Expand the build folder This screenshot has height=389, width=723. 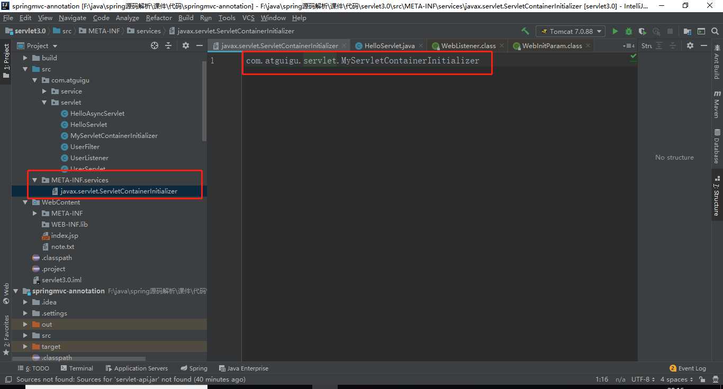point(25,58)
